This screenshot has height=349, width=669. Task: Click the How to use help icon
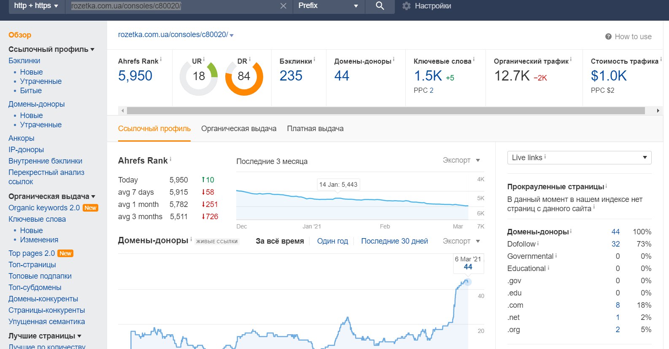click(x=608, y=37)
